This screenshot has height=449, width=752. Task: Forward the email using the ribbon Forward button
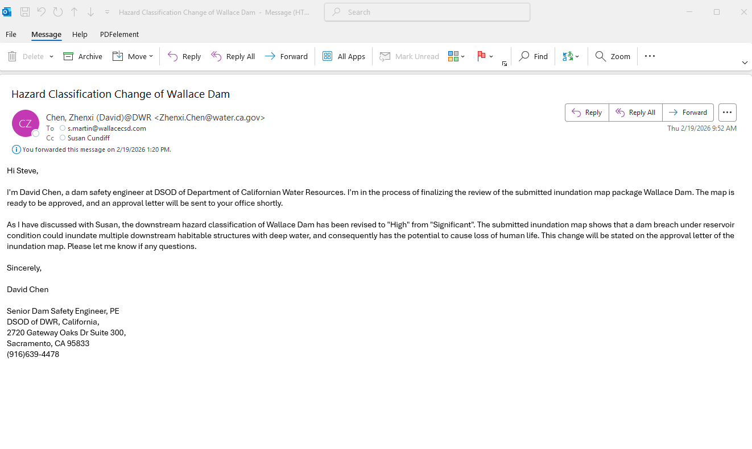(286, 56)
